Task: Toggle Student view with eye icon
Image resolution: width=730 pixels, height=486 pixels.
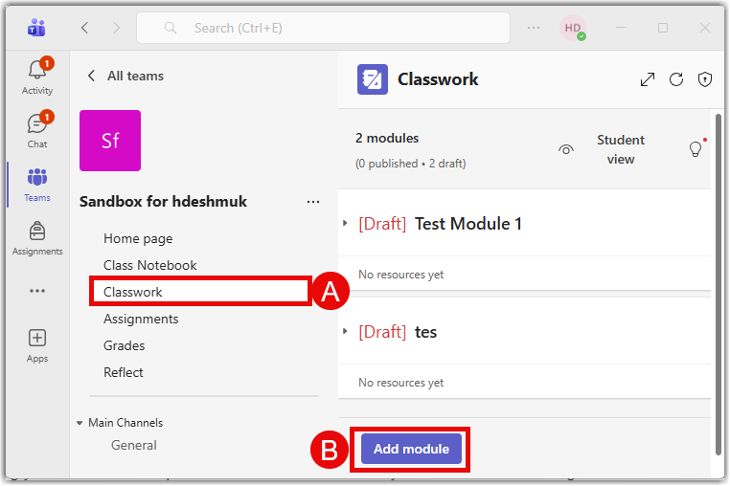Action: (565, 149)
